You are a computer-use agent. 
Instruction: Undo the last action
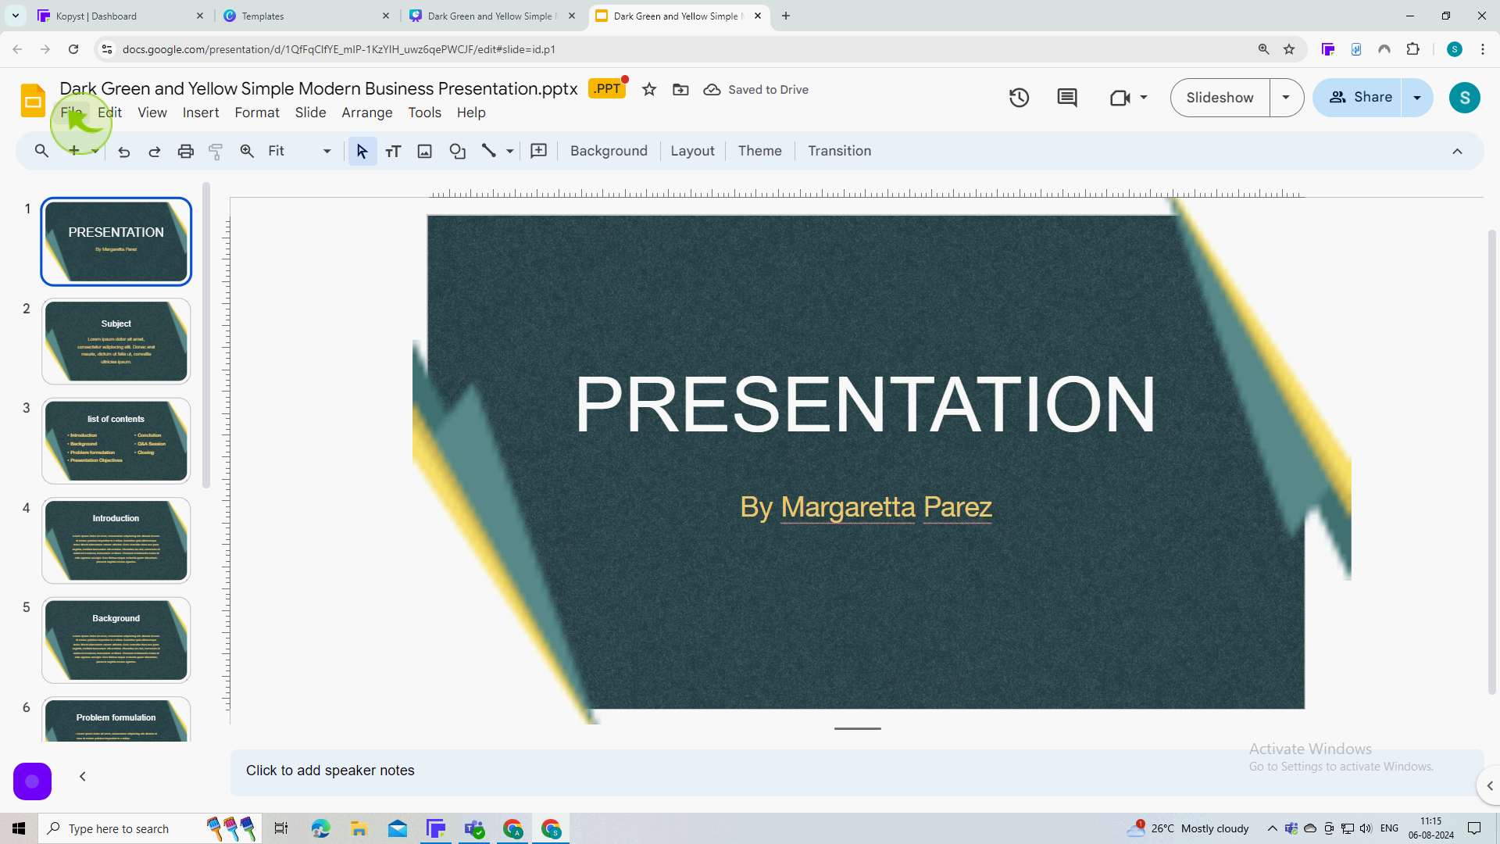tap(123, 152)
